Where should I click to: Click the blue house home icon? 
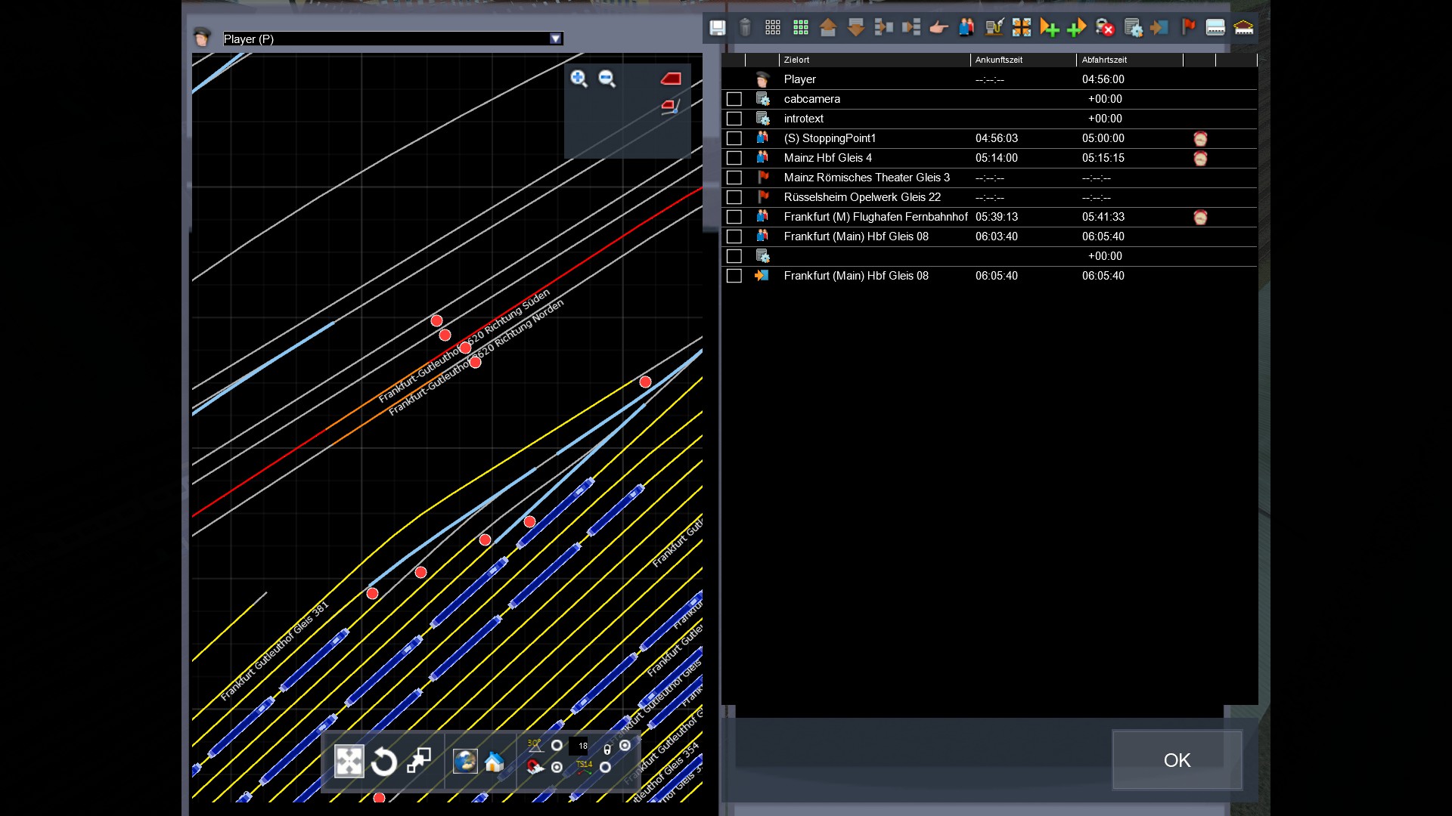coord(494,762)
